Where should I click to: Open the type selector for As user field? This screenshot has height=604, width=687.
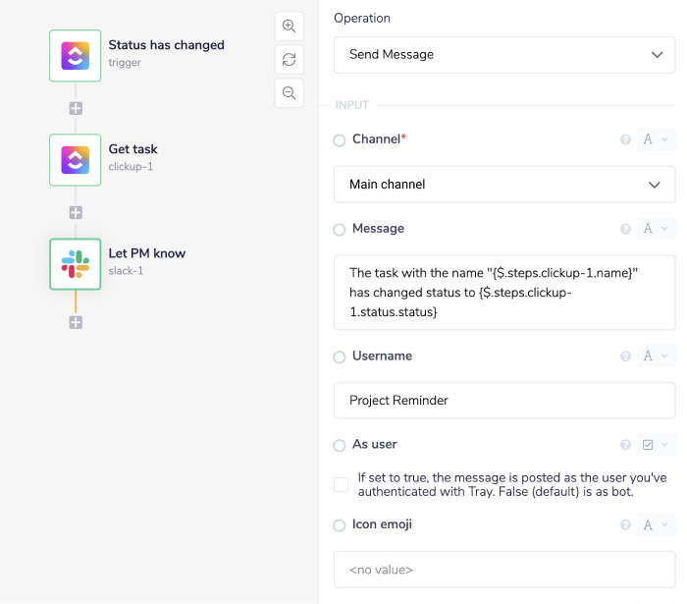pyautogui.click(x=655, y=446)
